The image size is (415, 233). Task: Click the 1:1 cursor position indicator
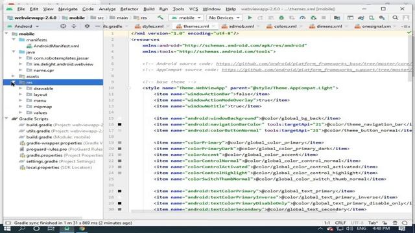327,223
